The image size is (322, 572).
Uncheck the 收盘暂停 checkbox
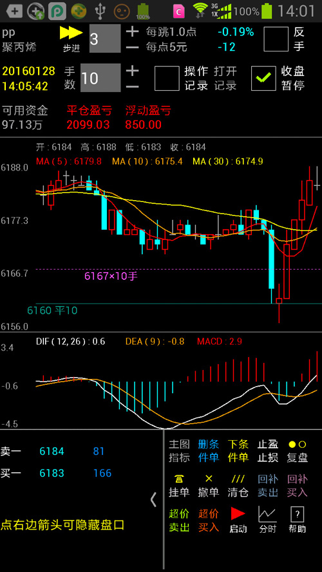(x=263, y=78)
